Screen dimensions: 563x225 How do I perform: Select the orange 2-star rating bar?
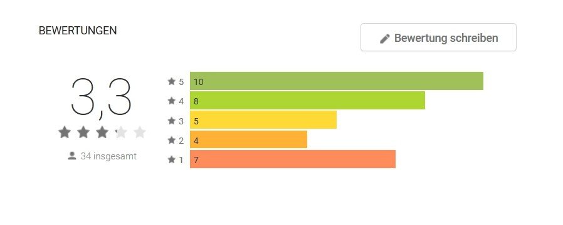click(248, 139)
